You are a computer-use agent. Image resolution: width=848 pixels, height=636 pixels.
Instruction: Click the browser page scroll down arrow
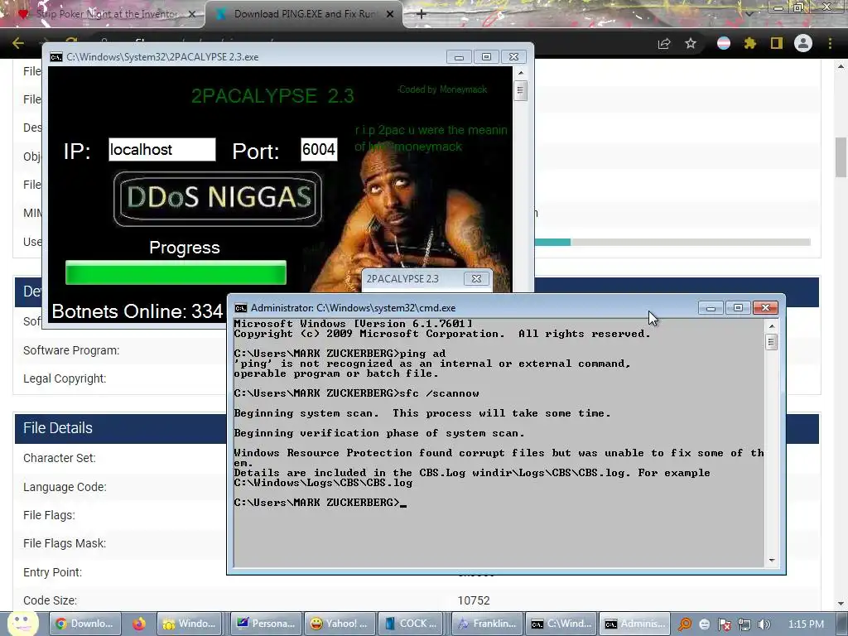pyautogui.click(x=841, y=604)
